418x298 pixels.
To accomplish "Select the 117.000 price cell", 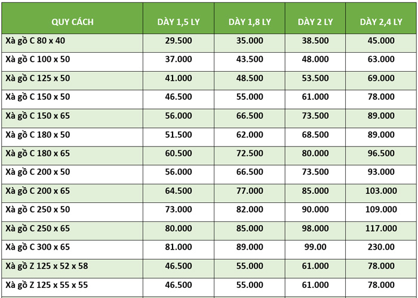I will [381, 228].
